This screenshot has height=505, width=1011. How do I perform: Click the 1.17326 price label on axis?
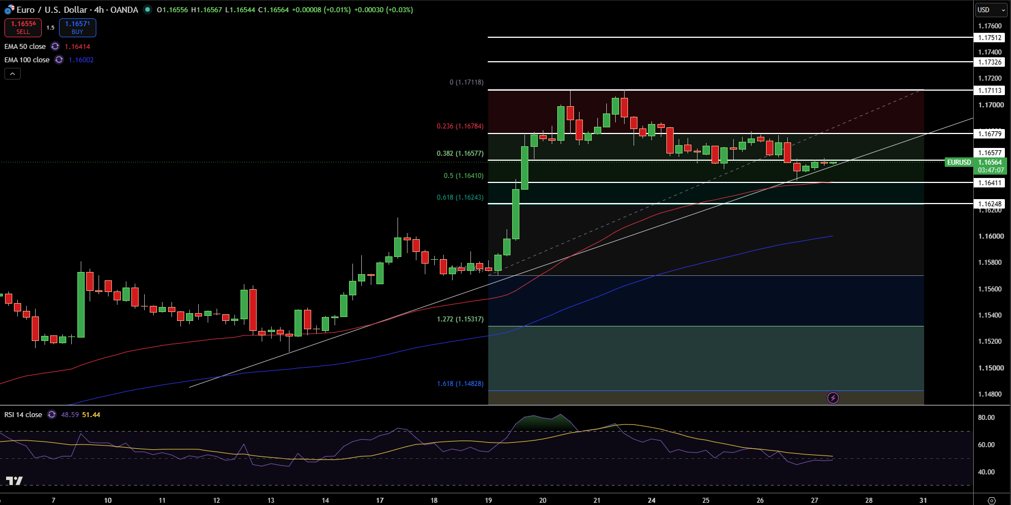(x=990, y=62)
